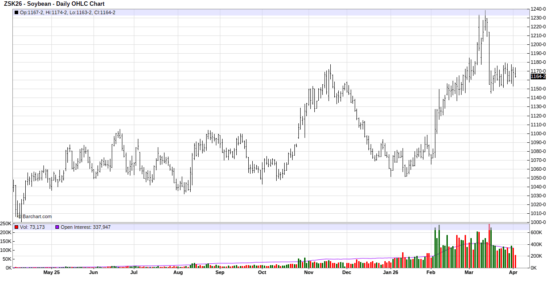548x286 pixels.
Task: Select the Aug label on time axis
Action: coord(178,273)
